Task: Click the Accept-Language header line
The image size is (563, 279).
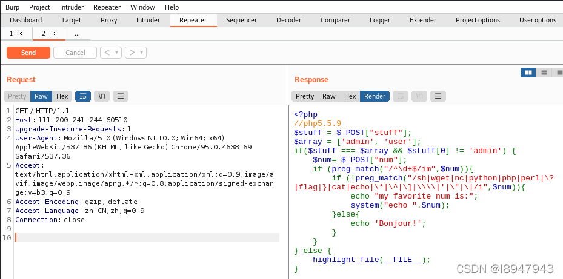Action: click(x=80, y=211)
